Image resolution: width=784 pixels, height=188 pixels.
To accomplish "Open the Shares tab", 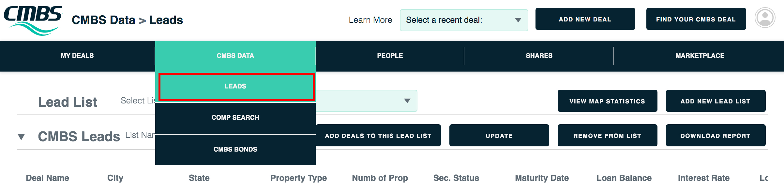I will pyautogui.click(x=539, y=56).
